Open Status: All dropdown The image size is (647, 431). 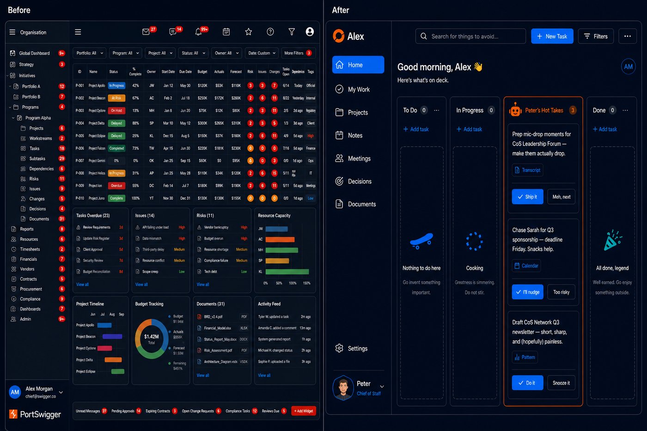point(193,53)
